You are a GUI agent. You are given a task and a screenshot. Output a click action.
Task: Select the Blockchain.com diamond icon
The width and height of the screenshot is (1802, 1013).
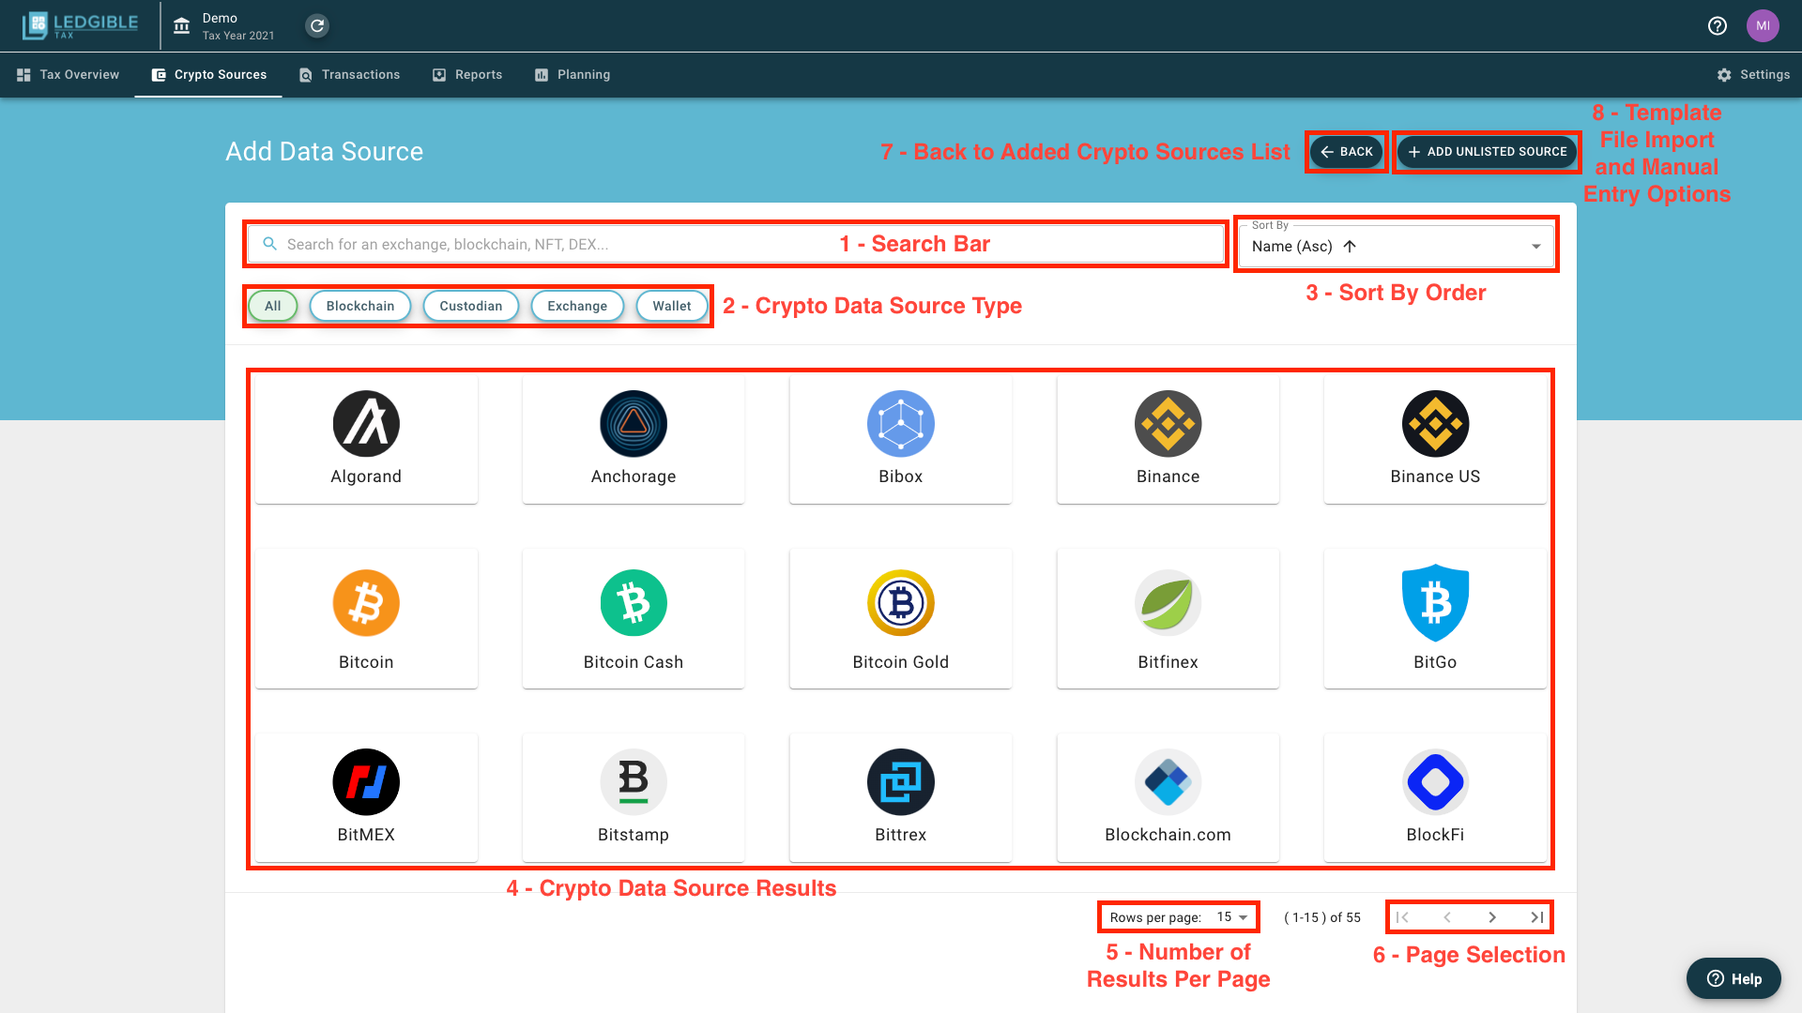coord(1168,782)
